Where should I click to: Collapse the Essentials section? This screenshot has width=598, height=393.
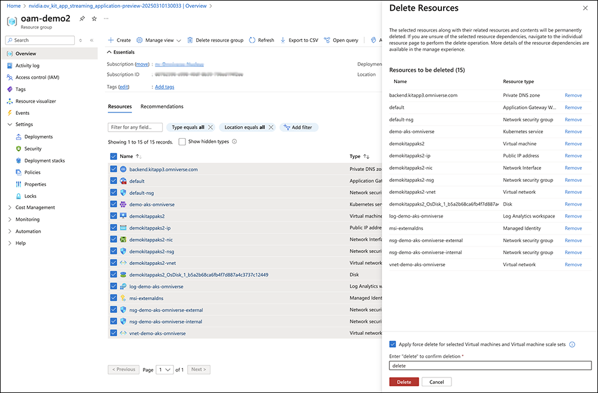pyautogui.click(x=109, y=52)
